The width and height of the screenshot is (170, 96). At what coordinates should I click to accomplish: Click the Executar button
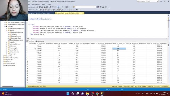[x=32, y=10]
